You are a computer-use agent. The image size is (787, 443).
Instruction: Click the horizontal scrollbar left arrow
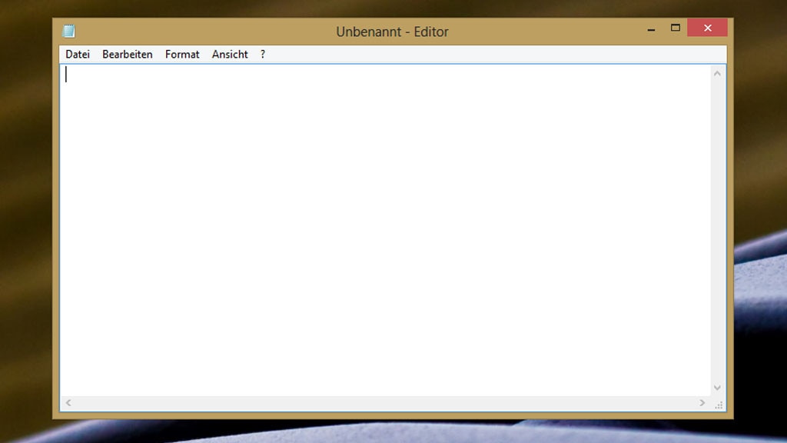tap(68, 402)
